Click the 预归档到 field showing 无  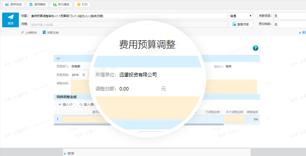pyautogui.click(x=290, y=24)
